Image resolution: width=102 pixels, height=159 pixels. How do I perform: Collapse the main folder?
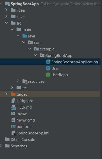tap(12, 29)
